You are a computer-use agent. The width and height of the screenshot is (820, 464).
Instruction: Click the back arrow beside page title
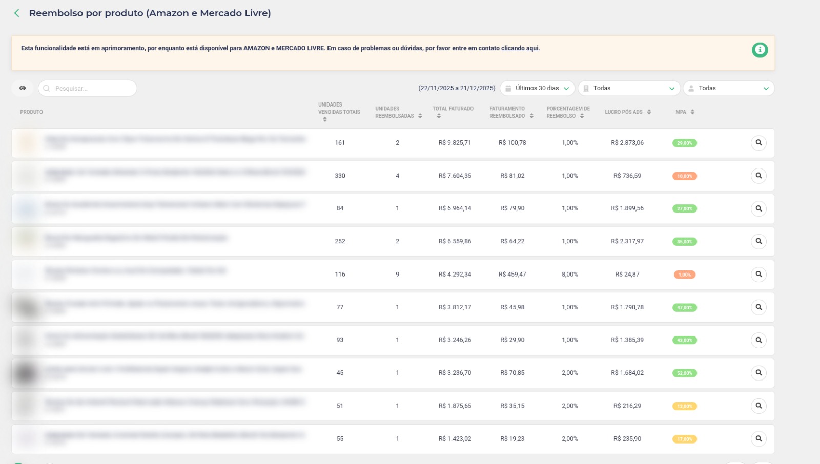coord(17,13)
